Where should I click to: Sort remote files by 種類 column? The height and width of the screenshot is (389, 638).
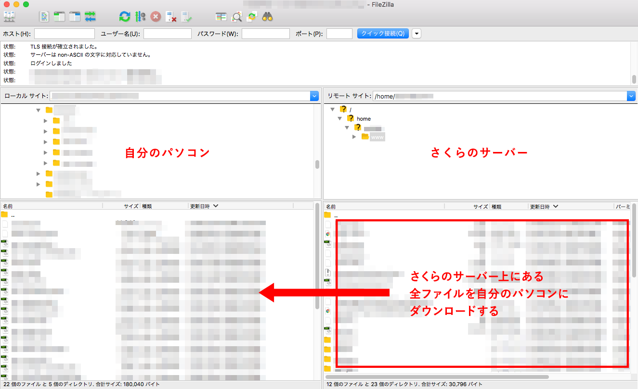click(x=509, y=206)
